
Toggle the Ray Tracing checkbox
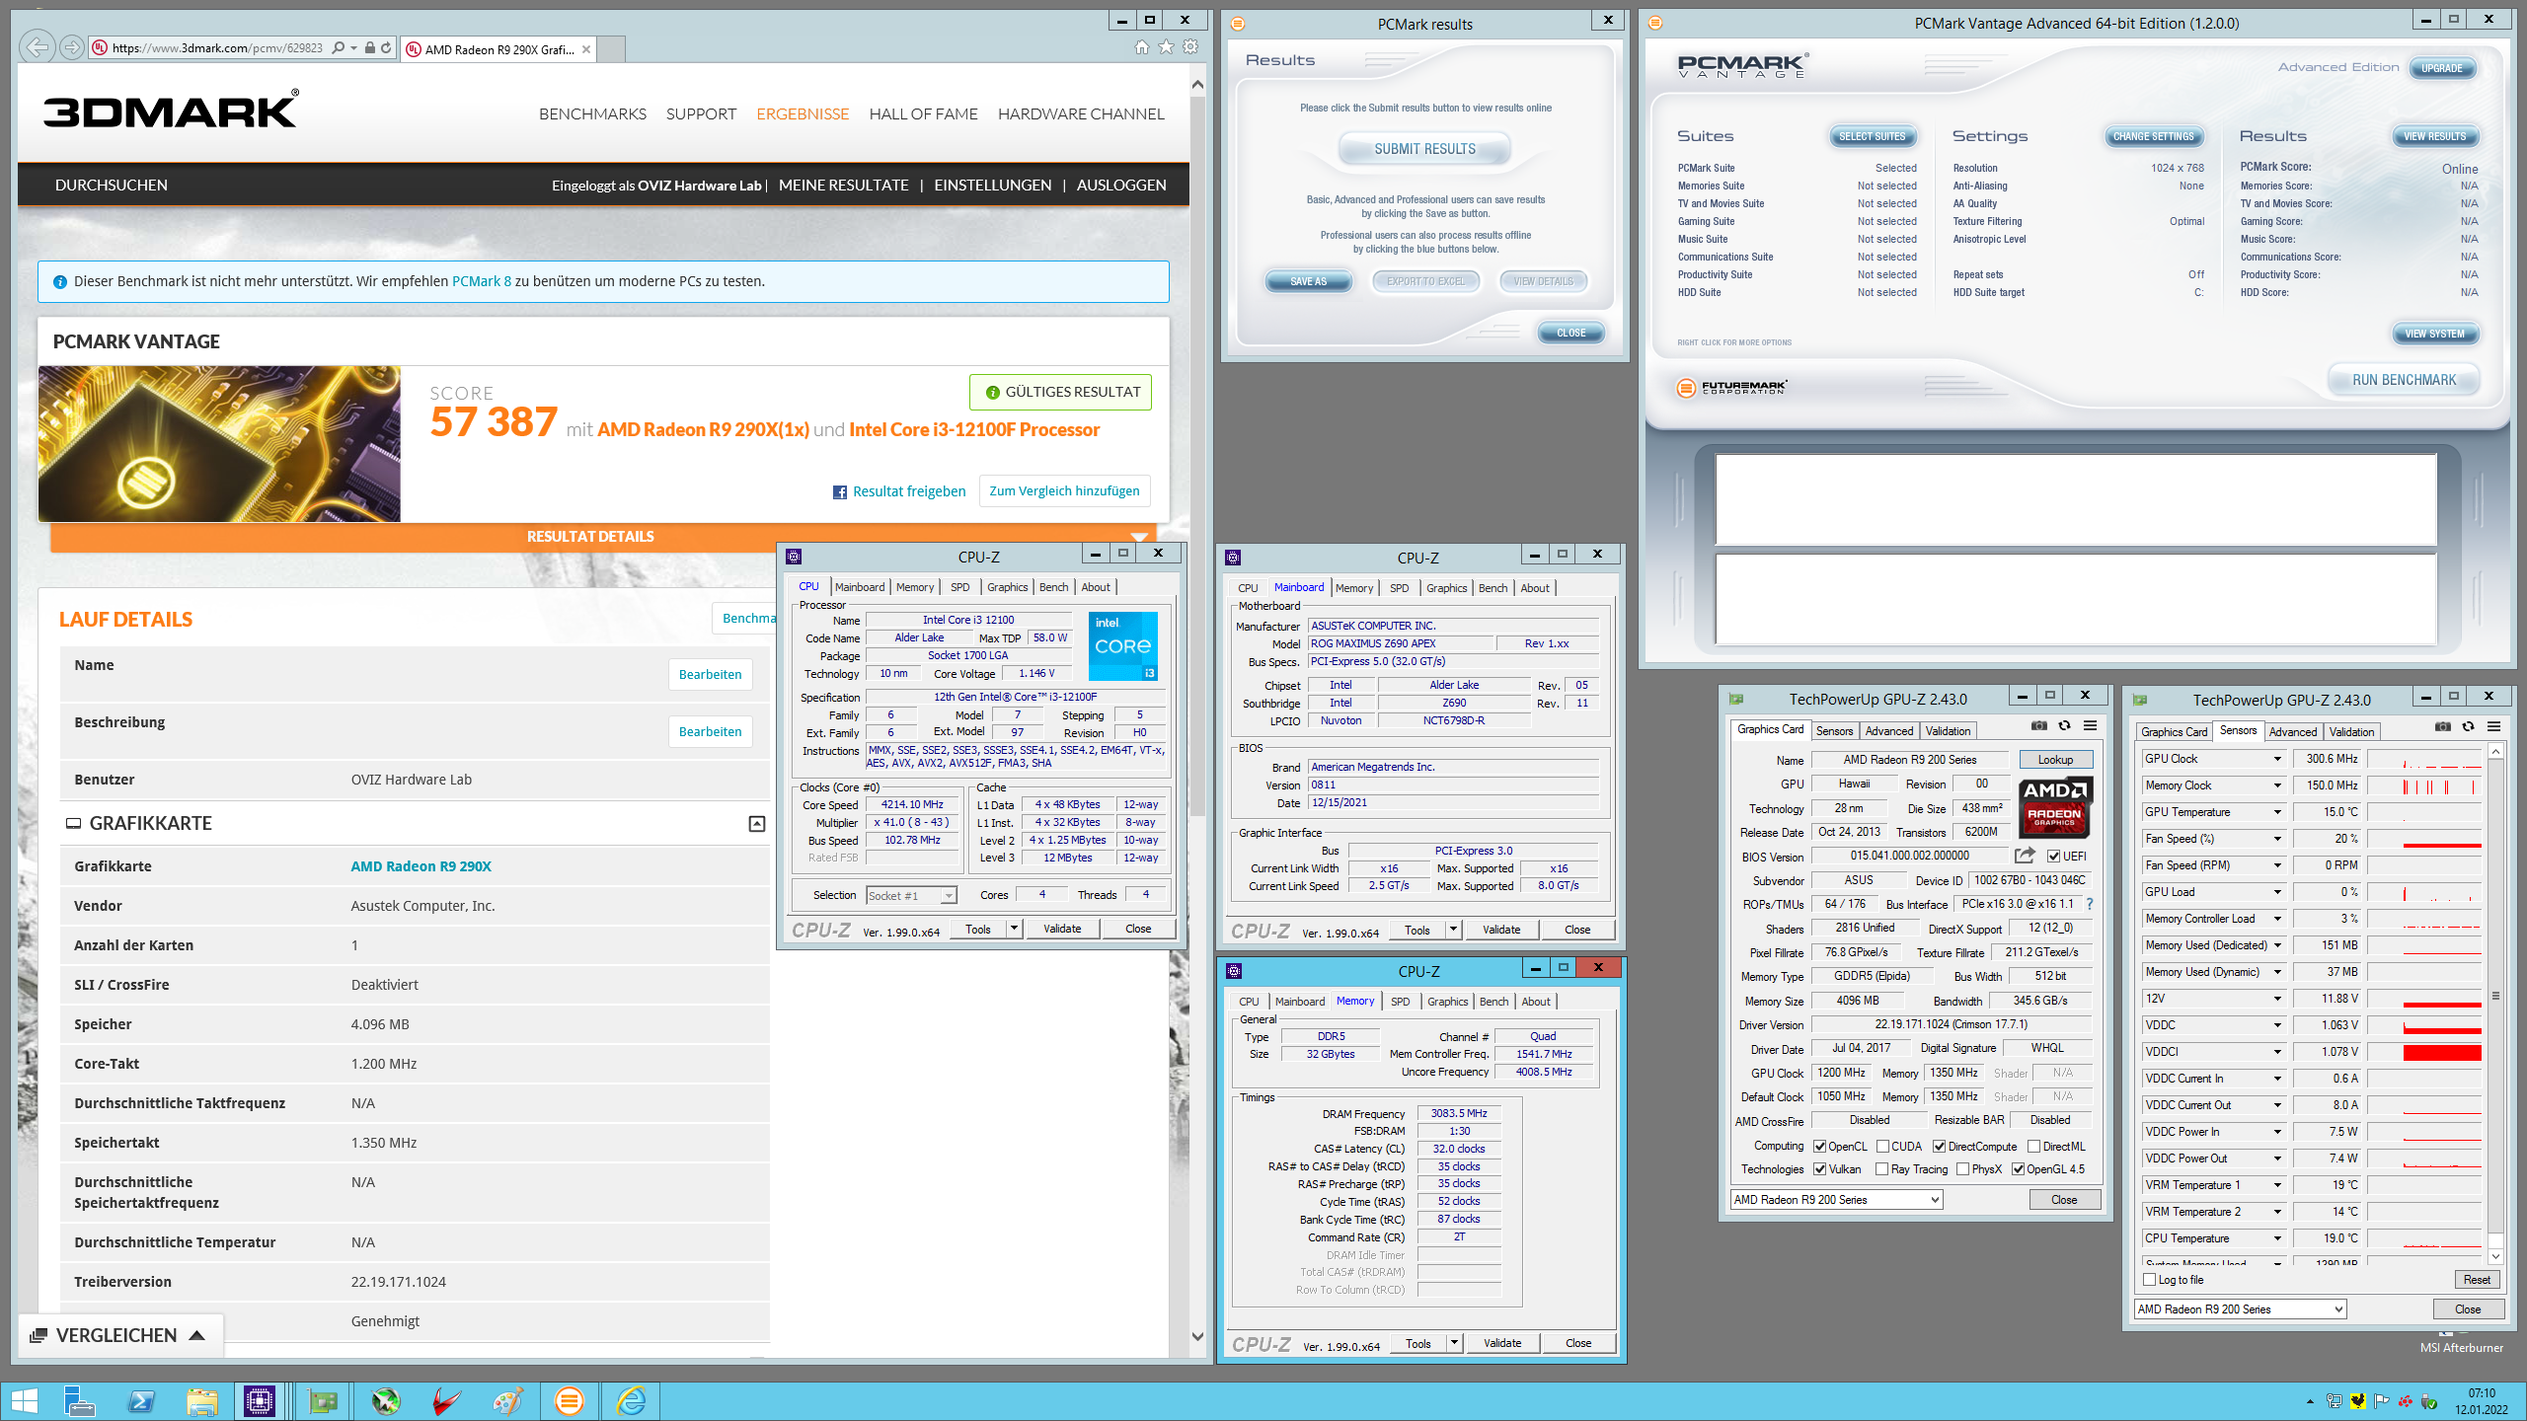[x=1882, y=1169]
